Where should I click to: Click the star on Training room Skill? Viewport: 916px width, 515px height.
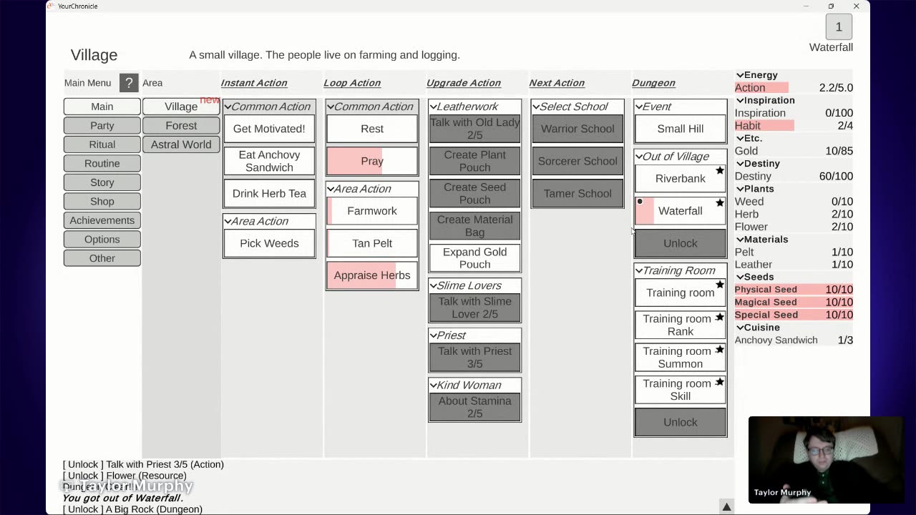[720, 382]
